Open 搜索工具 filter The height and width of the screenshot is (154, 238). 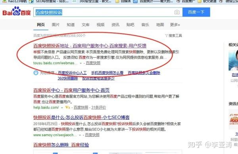click(x=173, y=36)
